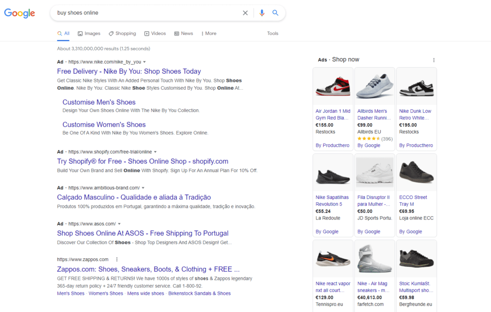The height and width of the screenshot is (312, 491).
Task: Open the Shopping tab
Action: pyautogui.click(x=122, y=34)
